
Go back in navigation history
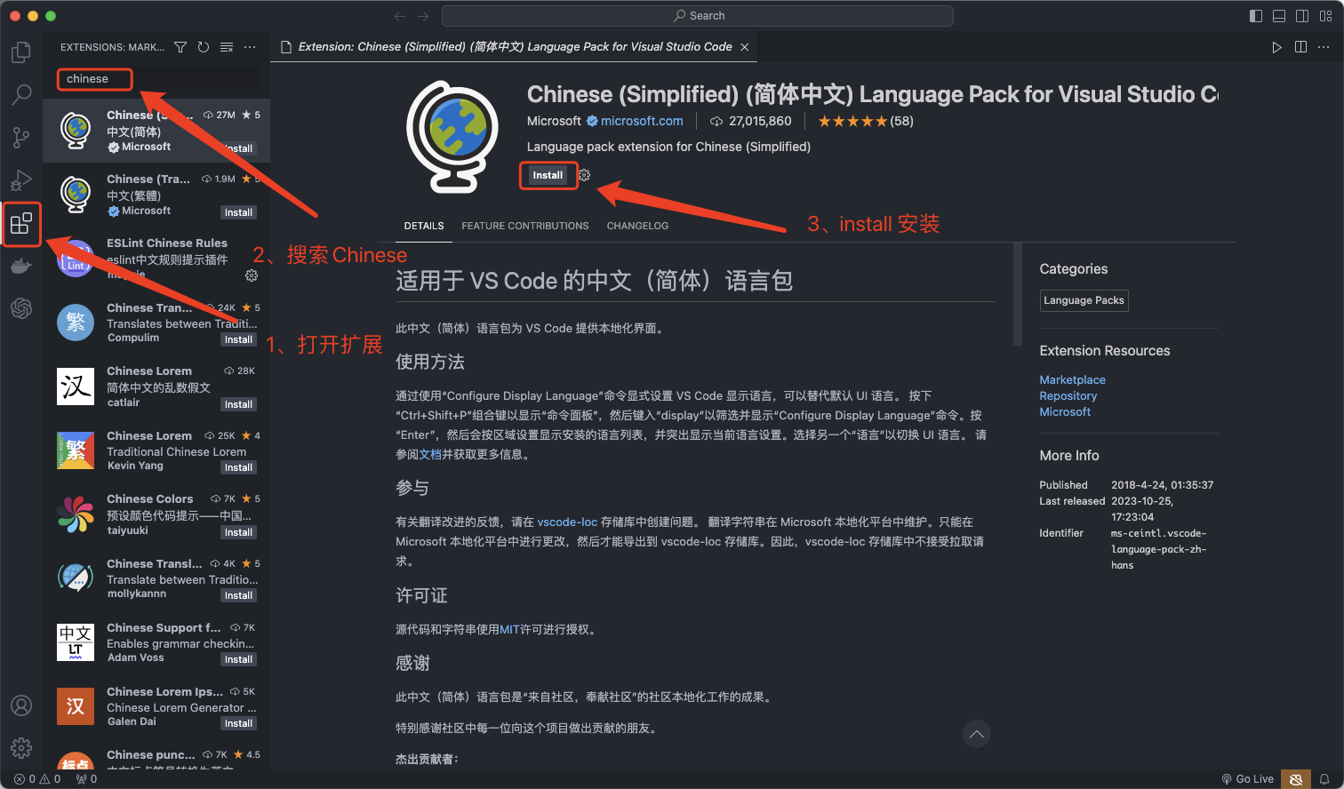(x=400, y=16)
